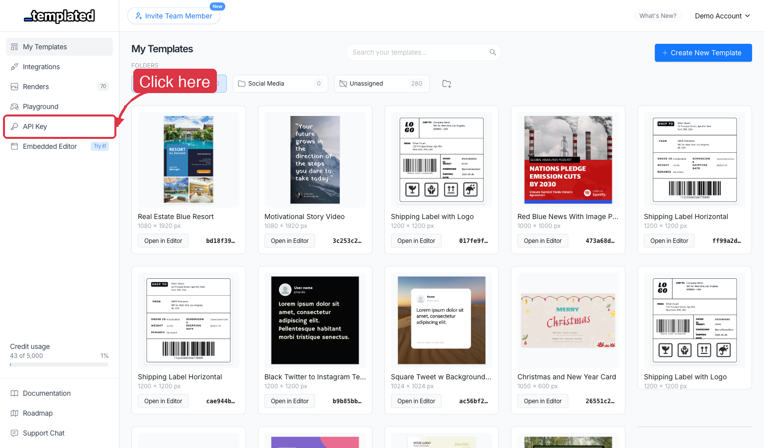Viewport: 764px width, 448px height.
Task: View the product Roadmap
Action: coord(37,413)
